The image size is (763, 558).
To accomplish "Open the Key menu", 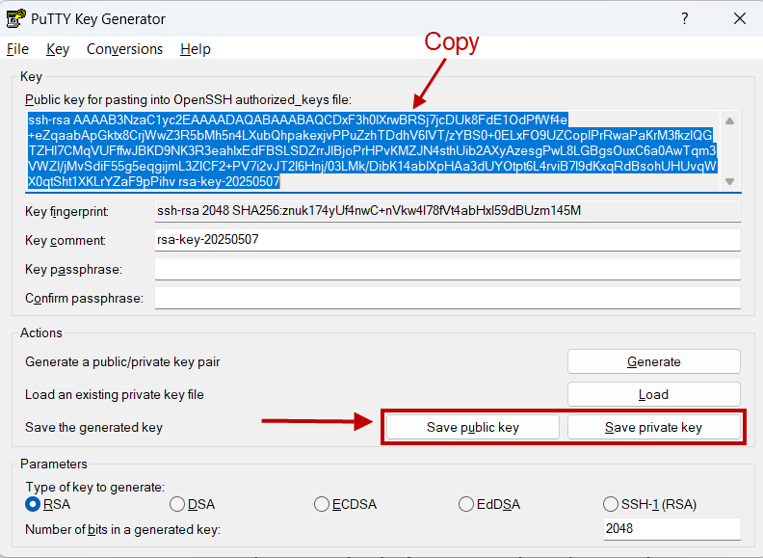I will [x=58, y=49].
